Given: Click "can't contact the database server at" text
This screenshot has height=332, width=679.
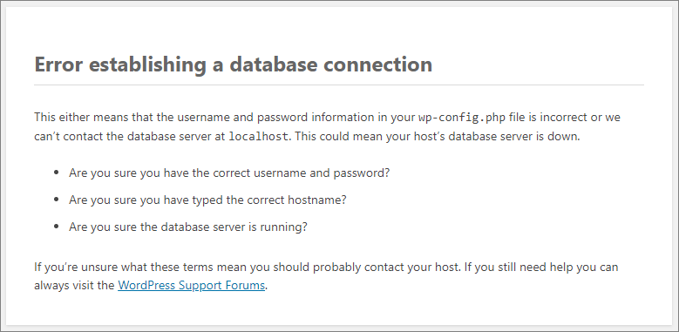Looking at the screenshot, I should tap(130, 136).
